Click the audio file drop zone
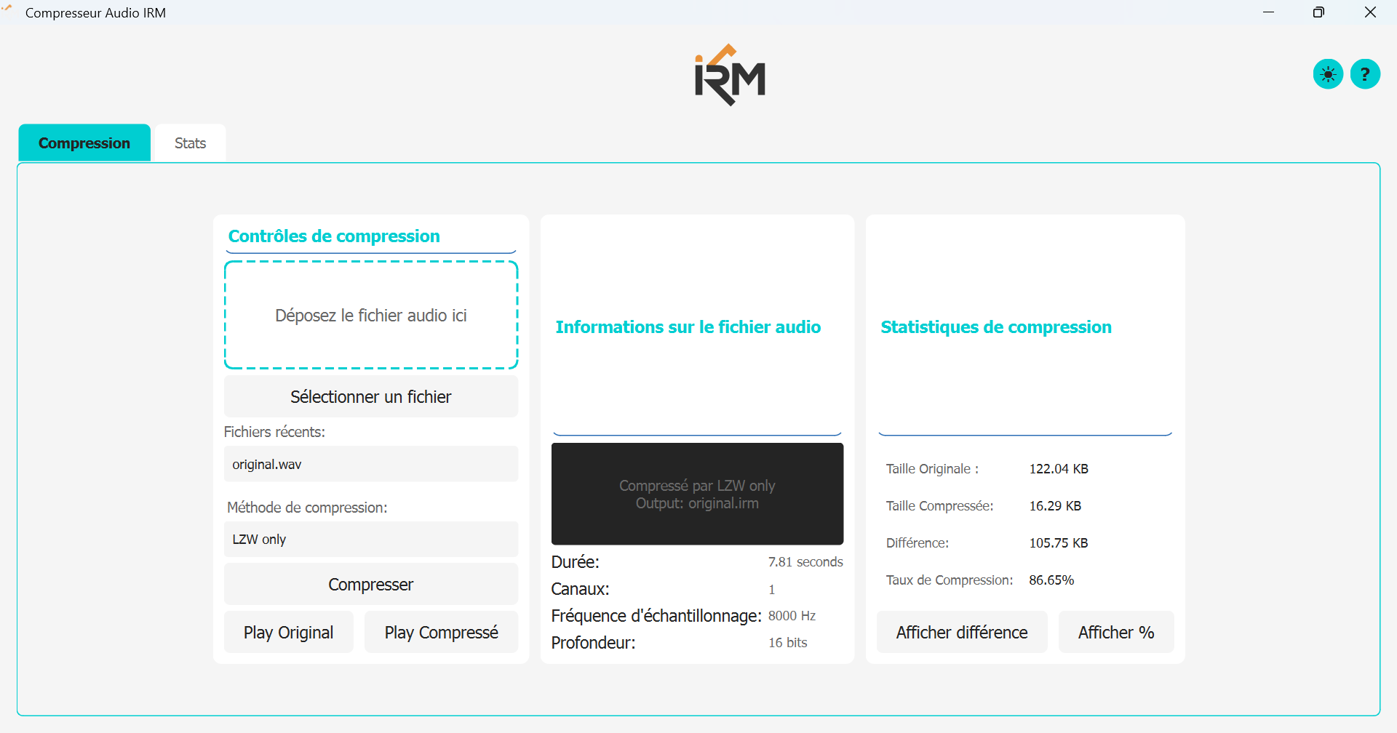1397x733 pixels. pyautogui.click(x=371, y=316)
